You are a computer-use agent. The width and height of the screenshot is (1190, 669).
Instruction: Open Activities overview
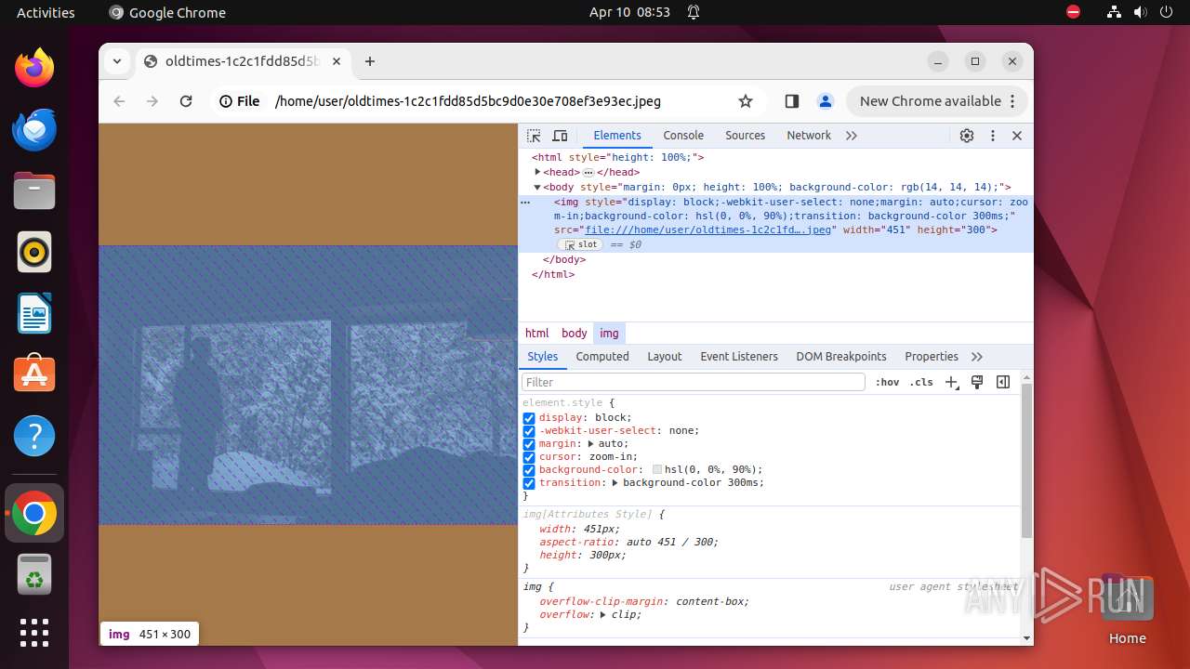tap(46, 12)
